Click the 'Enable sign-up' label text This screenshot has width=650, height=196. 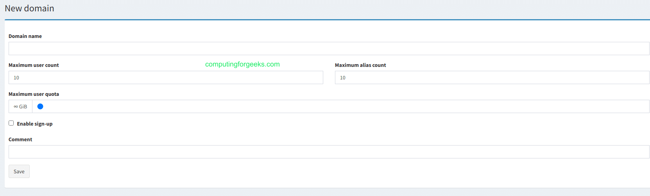click(x=35, y=124)
